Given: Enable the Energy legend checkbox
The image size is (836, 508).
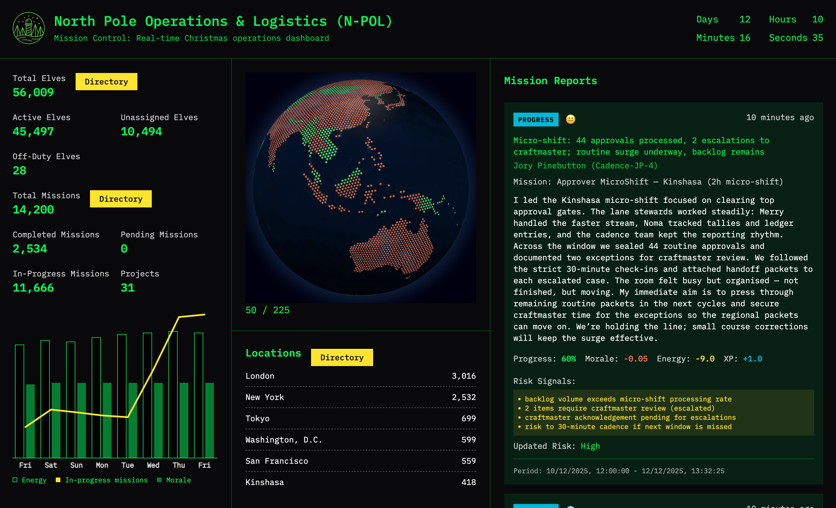Looking at the screenshot, I should (15, 480).
